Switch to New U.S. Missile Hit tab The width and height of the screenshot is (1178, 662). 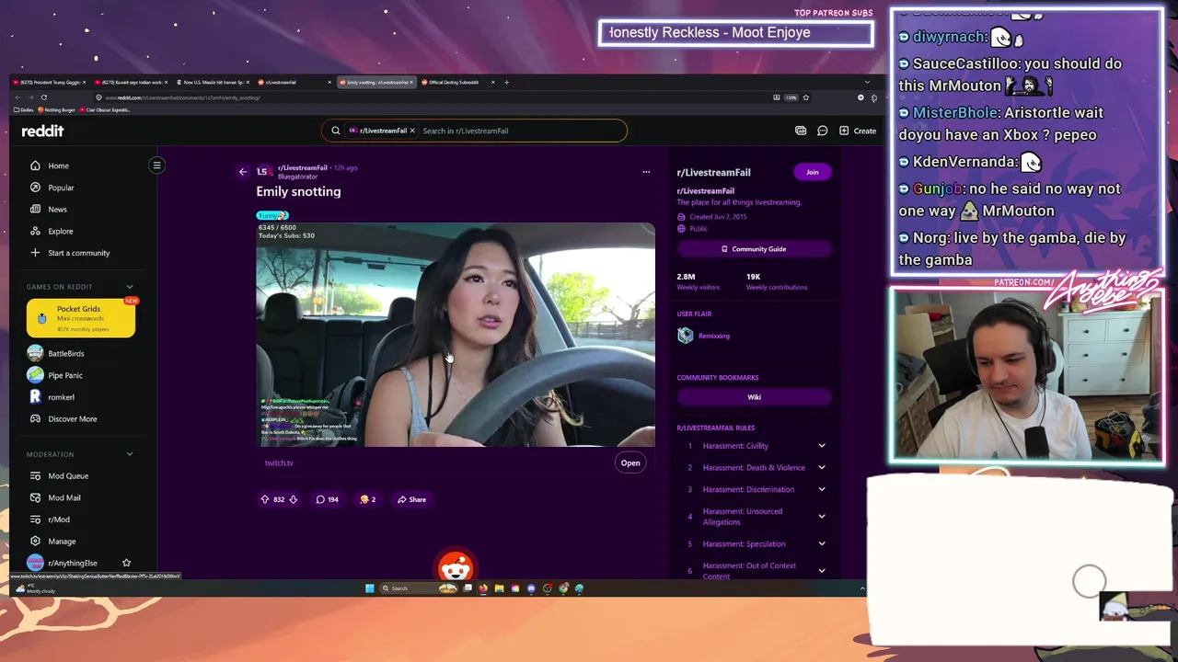coord(212,82)
